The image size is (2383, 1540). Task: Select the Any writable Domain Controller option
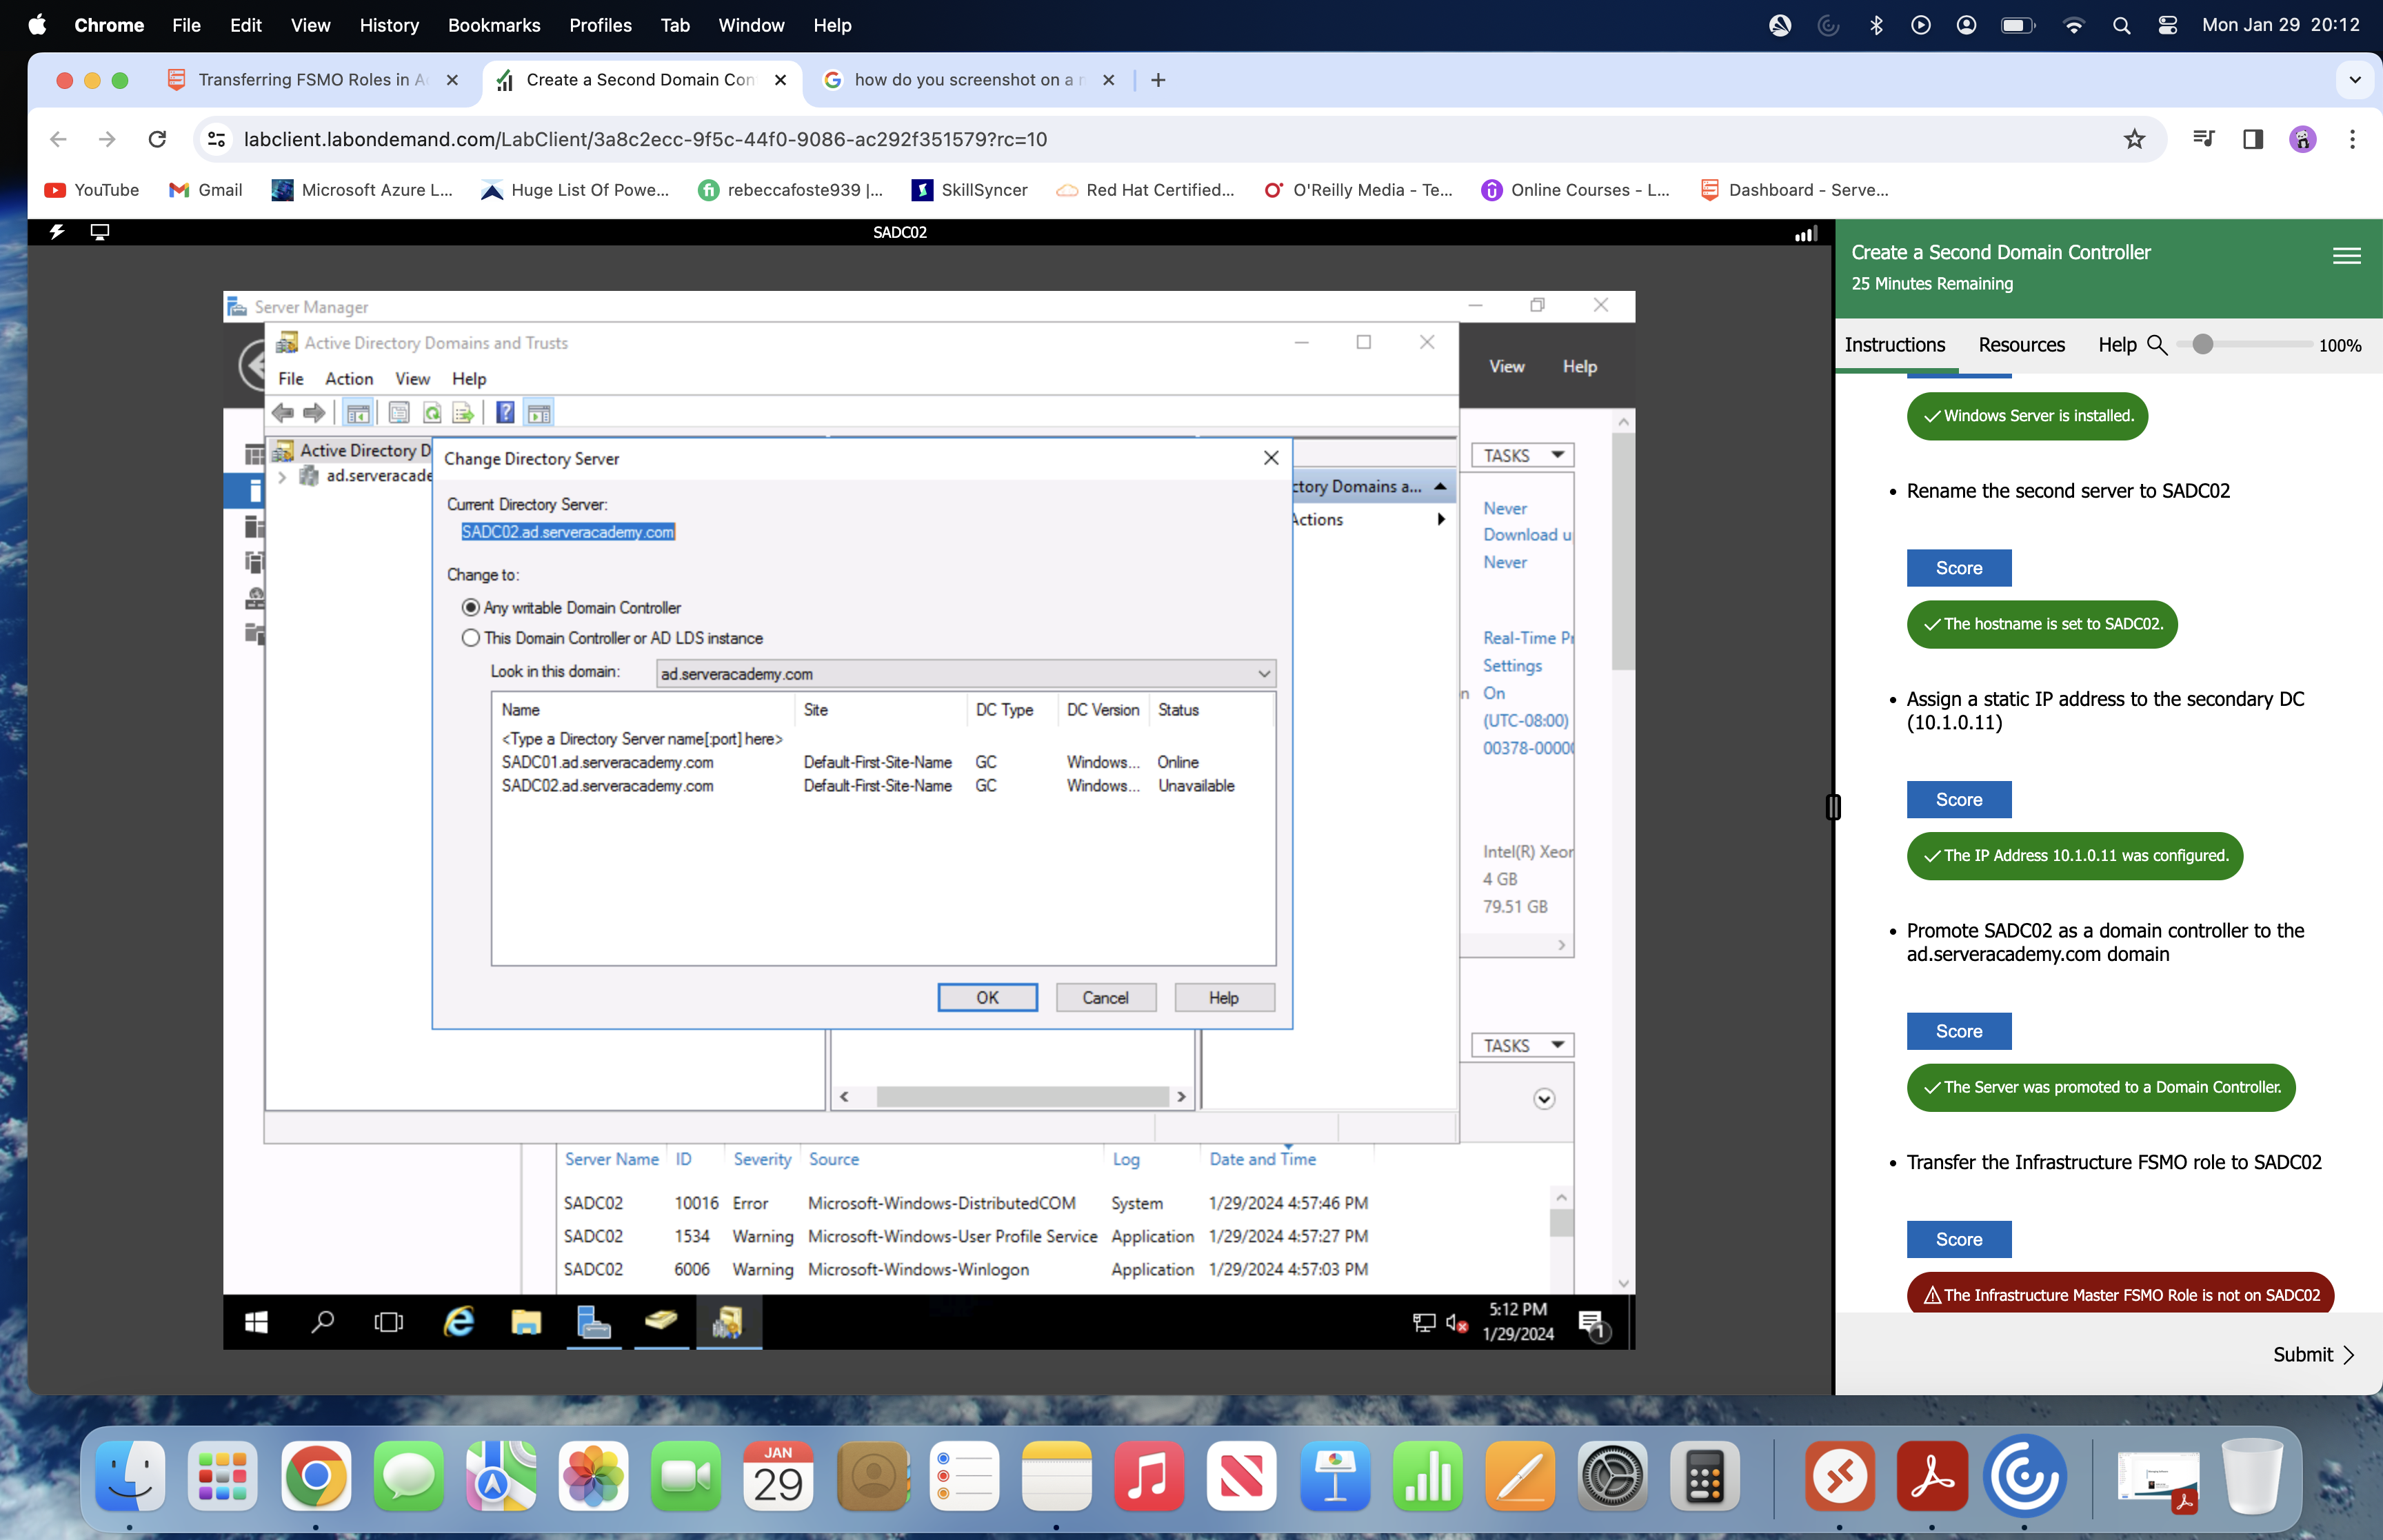click(x=471, y=608)
